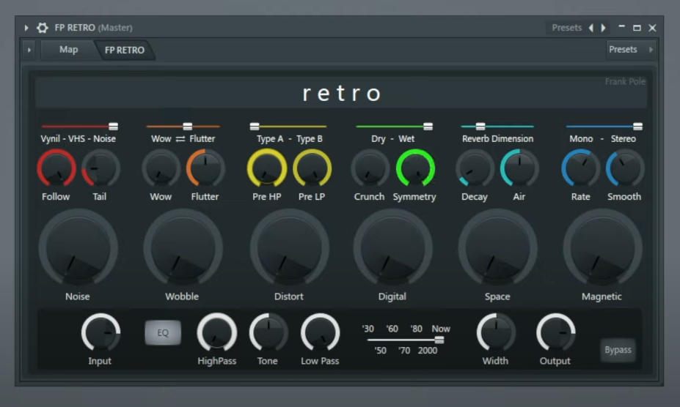The height and width of the screenshot is (407, 680).
Task: Click the Width knob
Action: (496, 332)
